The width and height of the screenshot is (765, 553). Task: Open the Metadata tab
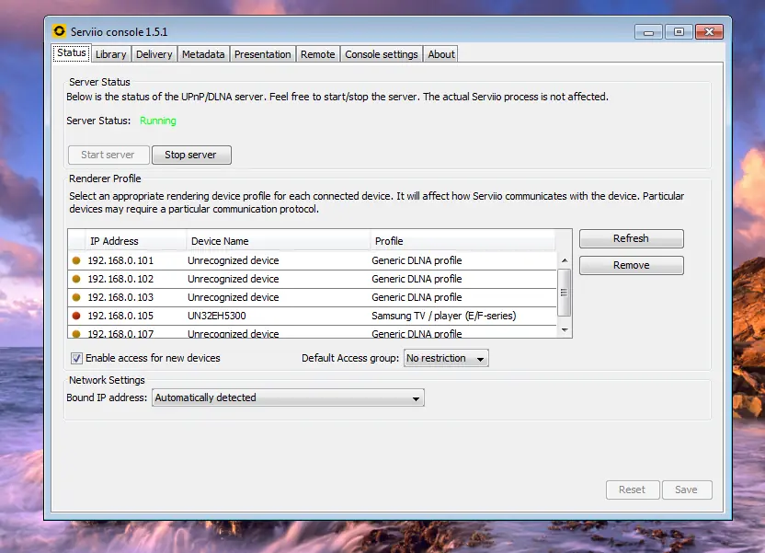203,54
